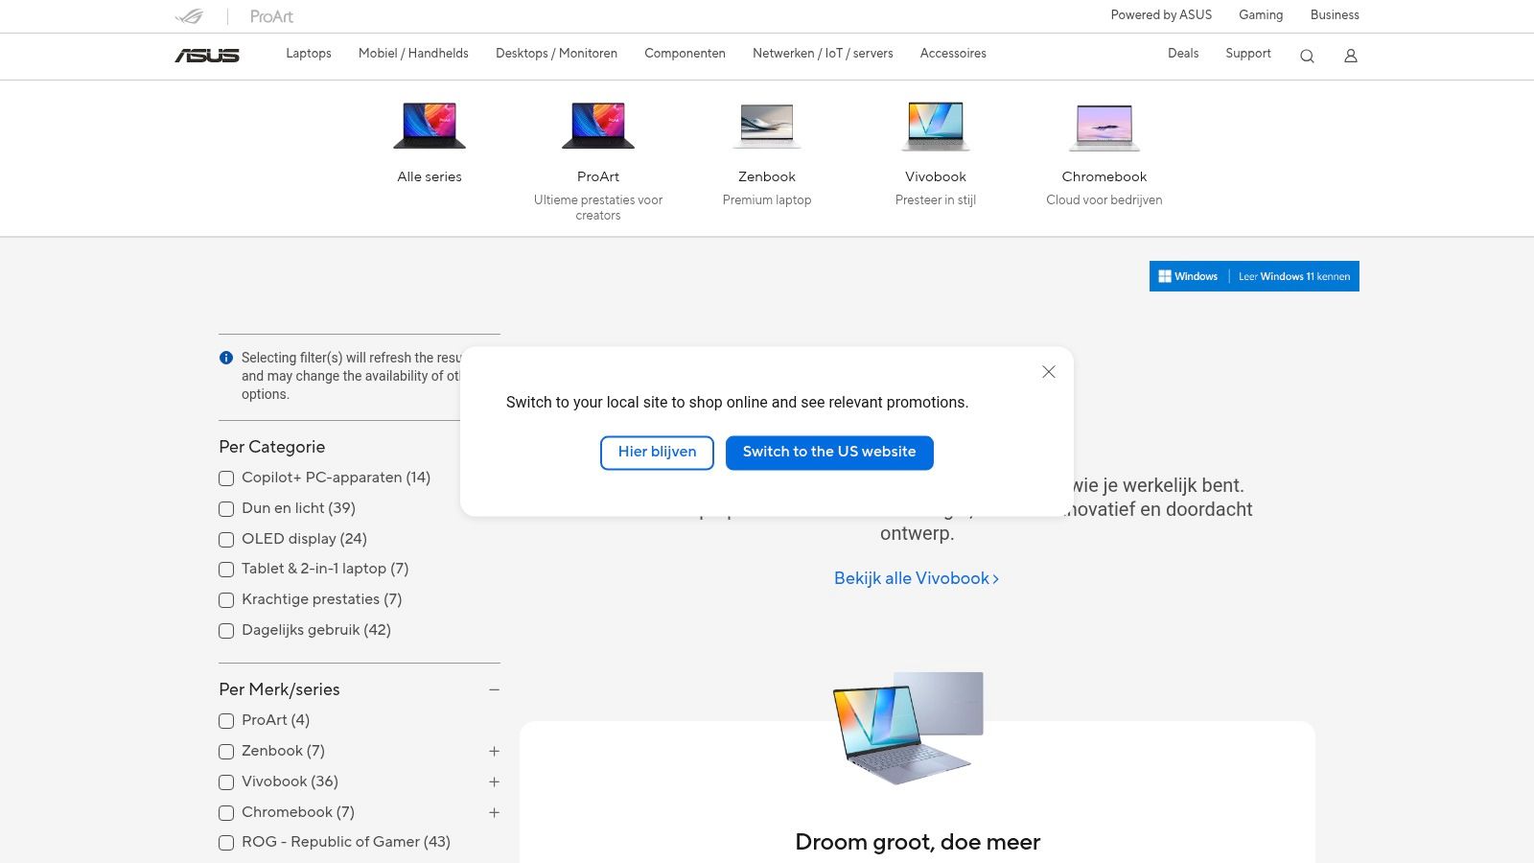Expand the Chromebook (7) filter options
This screenshot has height=863, width=1534.
[494, 812]
